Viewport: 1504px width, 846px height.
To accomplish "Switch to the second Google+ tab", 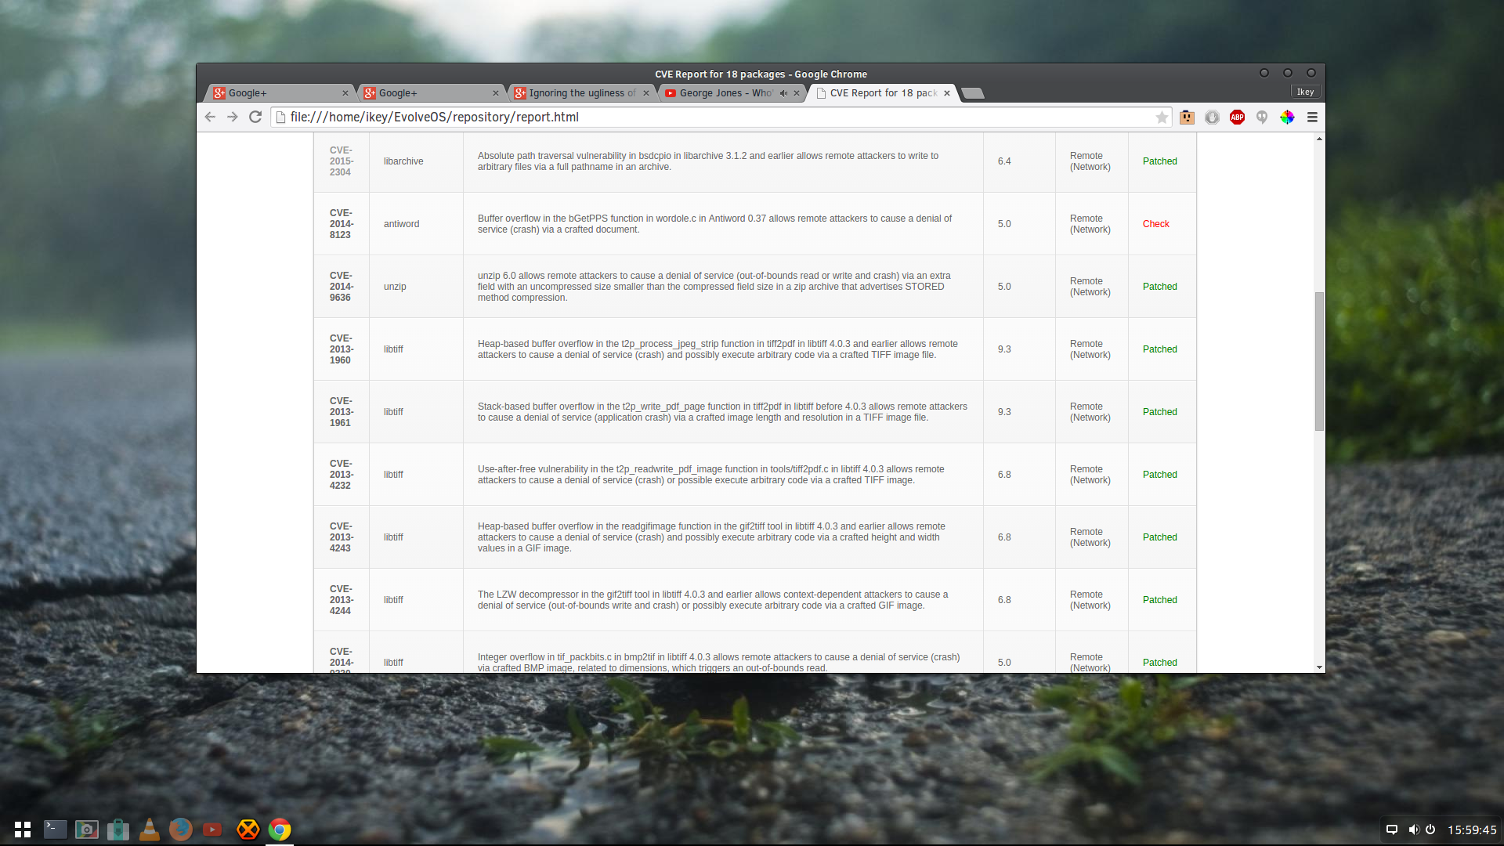I will pyautogui.click(x=431, y=93).
